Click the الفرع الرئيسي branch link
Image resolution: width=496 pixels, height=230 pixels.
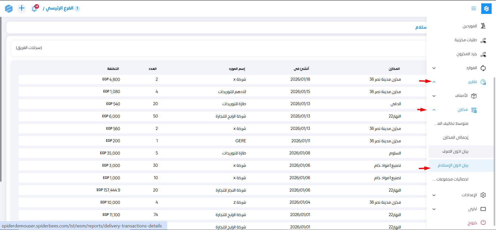60,8
